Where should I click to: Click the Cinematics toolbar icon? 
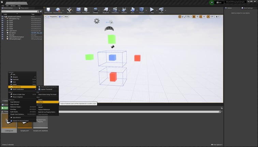[115, 10]
